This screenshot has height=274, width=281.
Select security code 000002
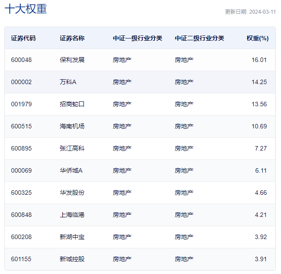21,82
